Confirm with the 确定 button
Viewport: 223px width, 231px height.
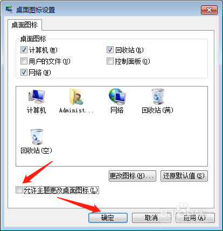pyautogui.click(x=108, y=218)
